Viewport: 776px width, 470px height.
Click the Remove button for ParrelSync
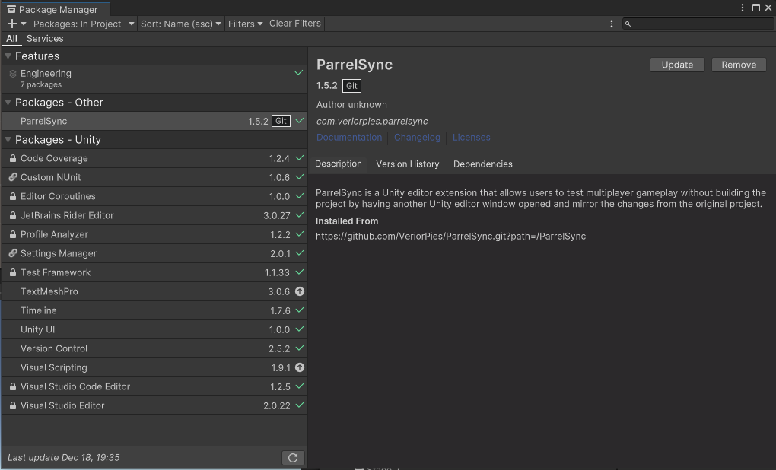pos(739,65)
